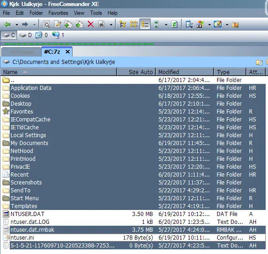Select the IECompatCache folder
Viewport: 268px width, 254px height.
[134, 120]
